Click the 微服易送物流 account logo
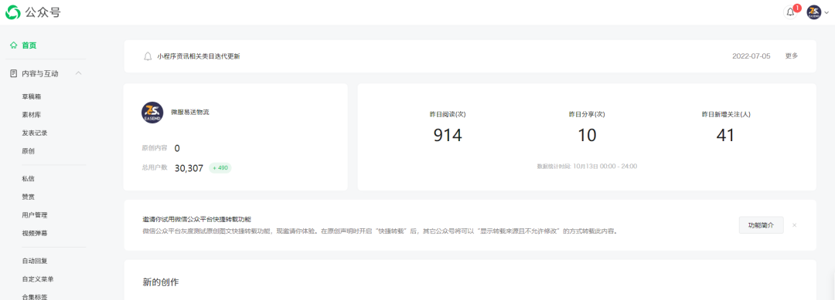This screenshot has width=835, height=300. click(x=152, y=113)
